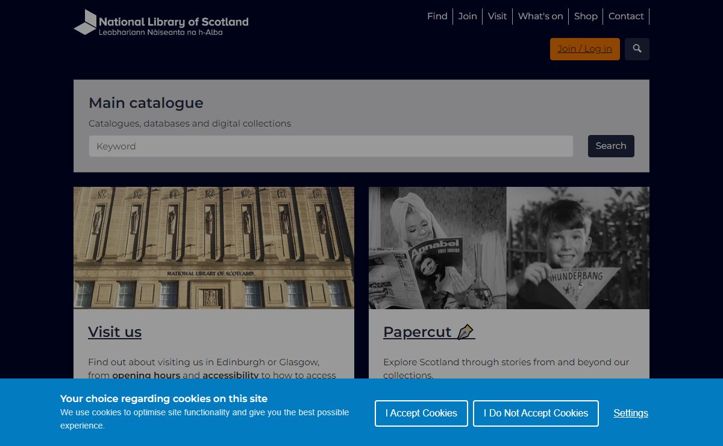The width and height of the screenshot is (723, 446).
Task: Open the Visit us heading link
Action: [114, 332]
